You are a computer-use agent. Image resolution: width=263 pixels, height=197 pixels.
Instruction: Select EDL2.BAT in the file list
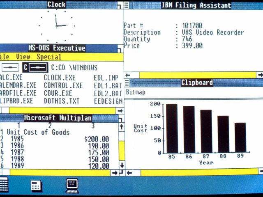click(108, 93)
